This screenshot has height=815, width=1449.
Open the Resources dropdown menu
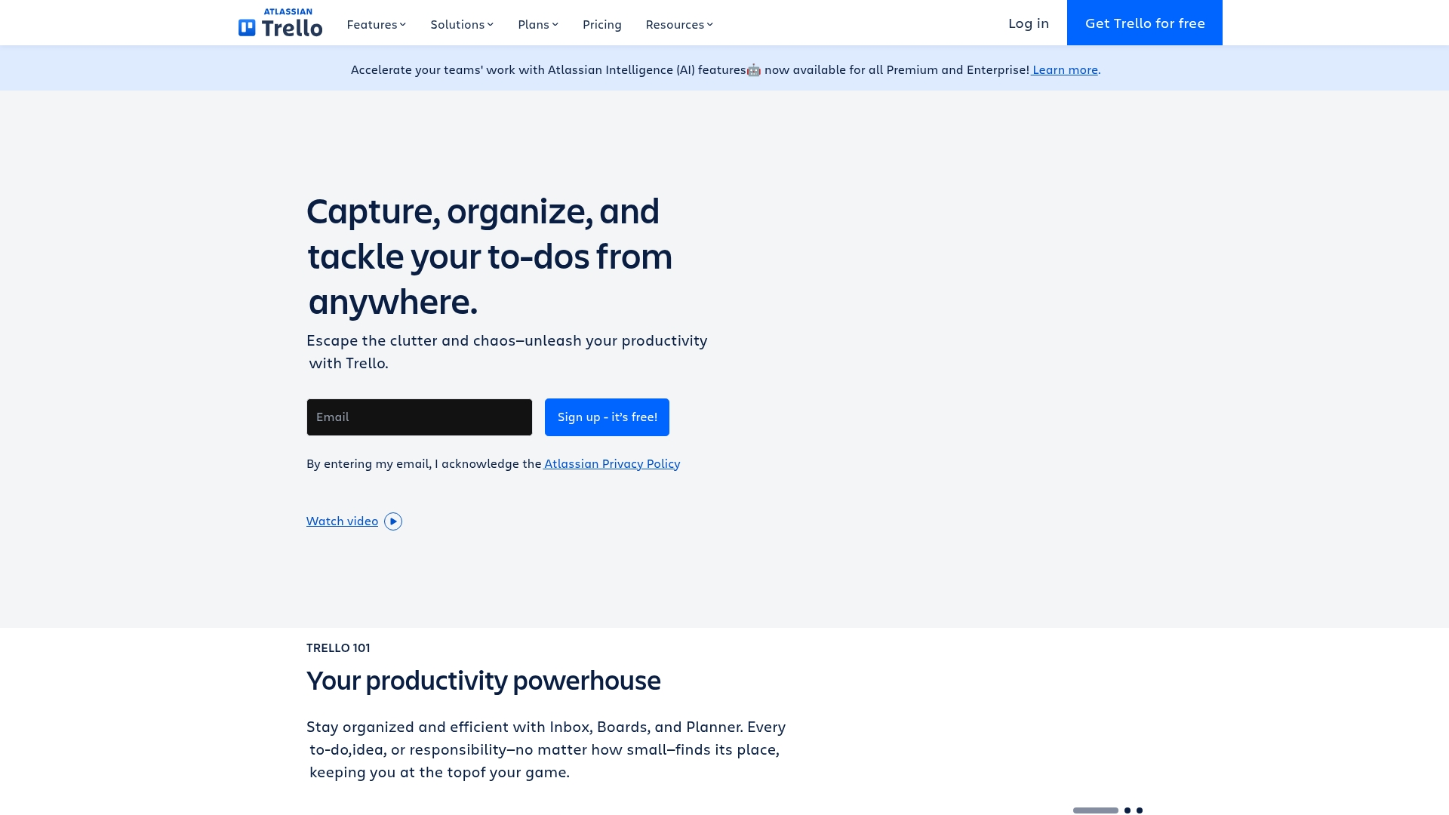pos(678,23)
